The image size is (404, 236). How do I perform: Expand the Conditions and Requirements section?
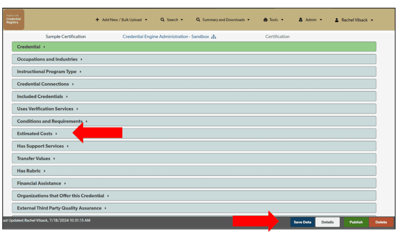49,121
